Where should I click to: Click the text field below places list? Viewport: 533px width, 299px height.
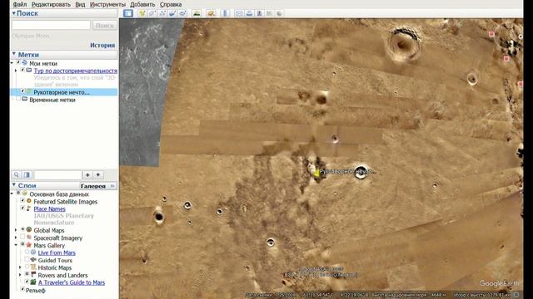[57, 175]
